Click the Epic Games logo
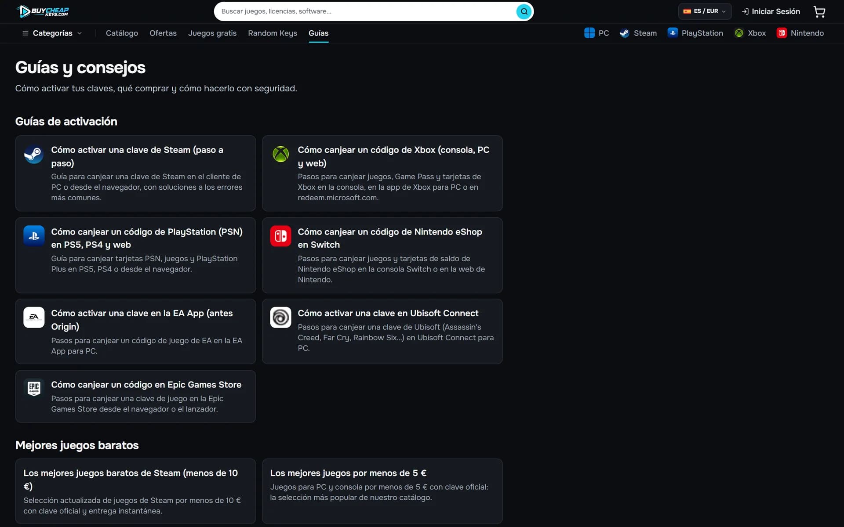Screen dimensions: 844x527 (34, 389)
